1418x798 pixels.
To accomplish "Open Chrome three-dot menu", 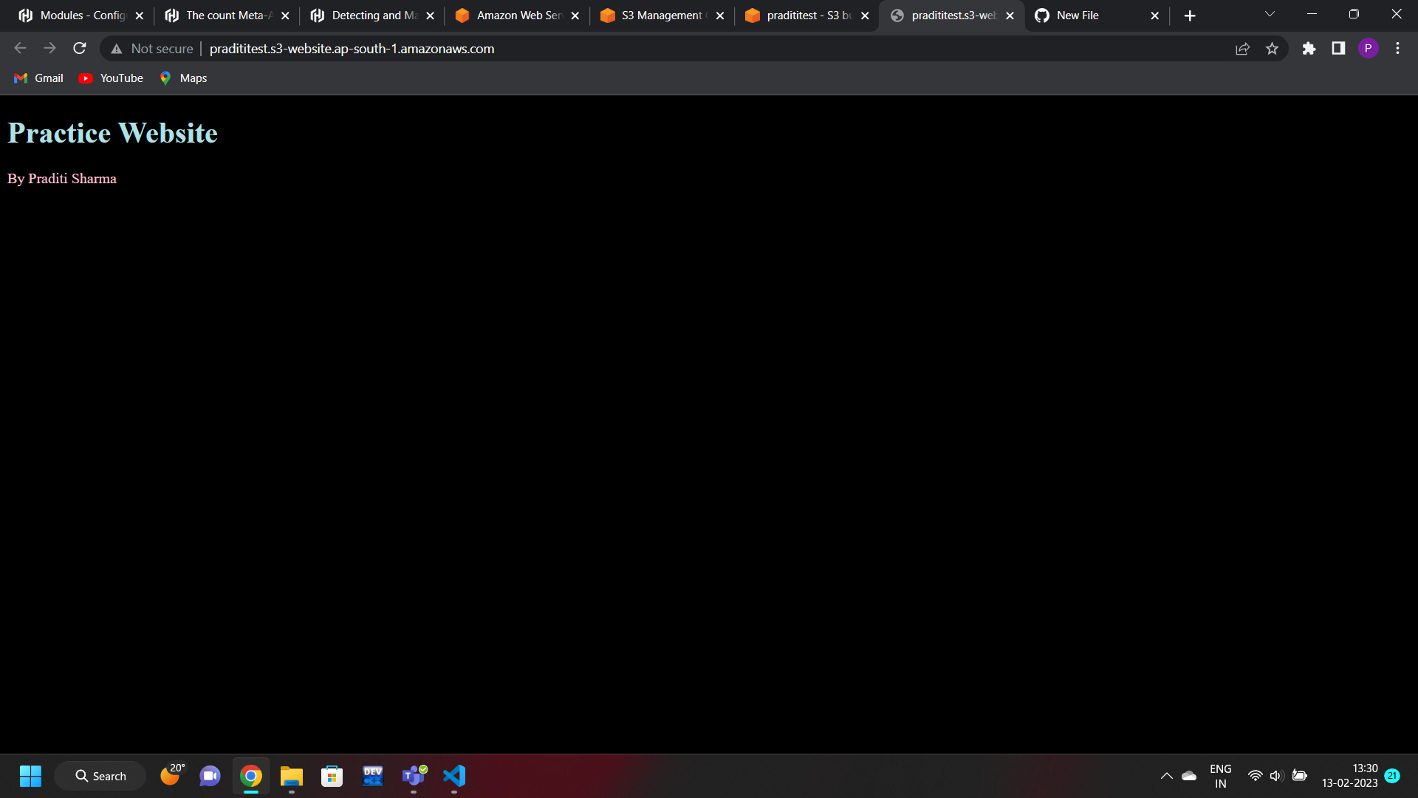I will pos(1397,49).
